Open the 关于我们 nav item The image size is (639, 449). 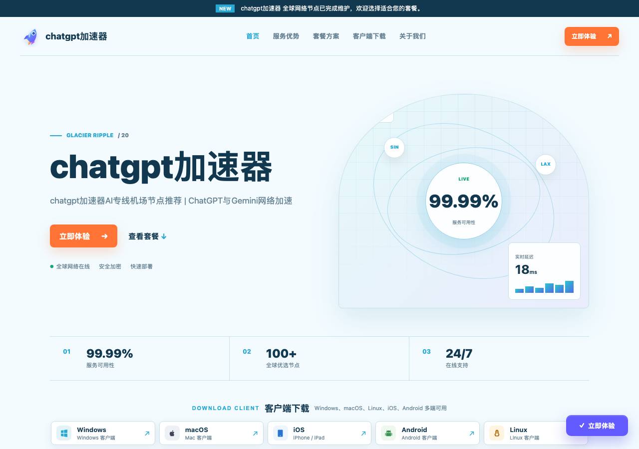(x=412, y=36)
